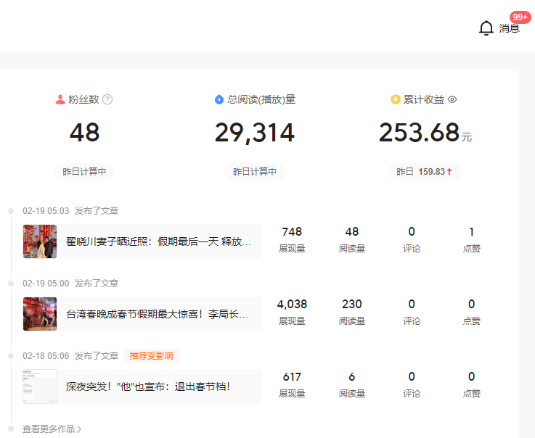Click the orange 推荐受影响 tag
Screen dimensions: 535x438
[152, 356]
